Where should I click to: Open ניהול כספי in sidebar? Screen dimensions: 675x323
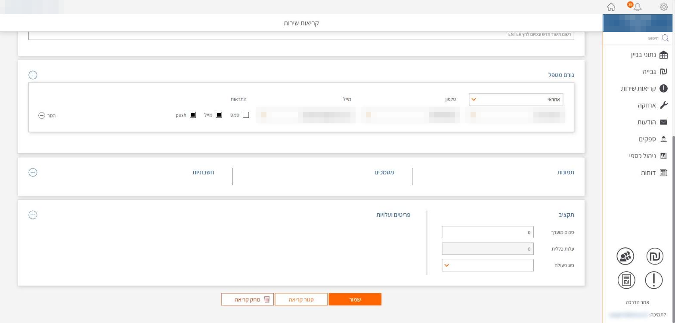pyautogui.click(x=648, y=156)
